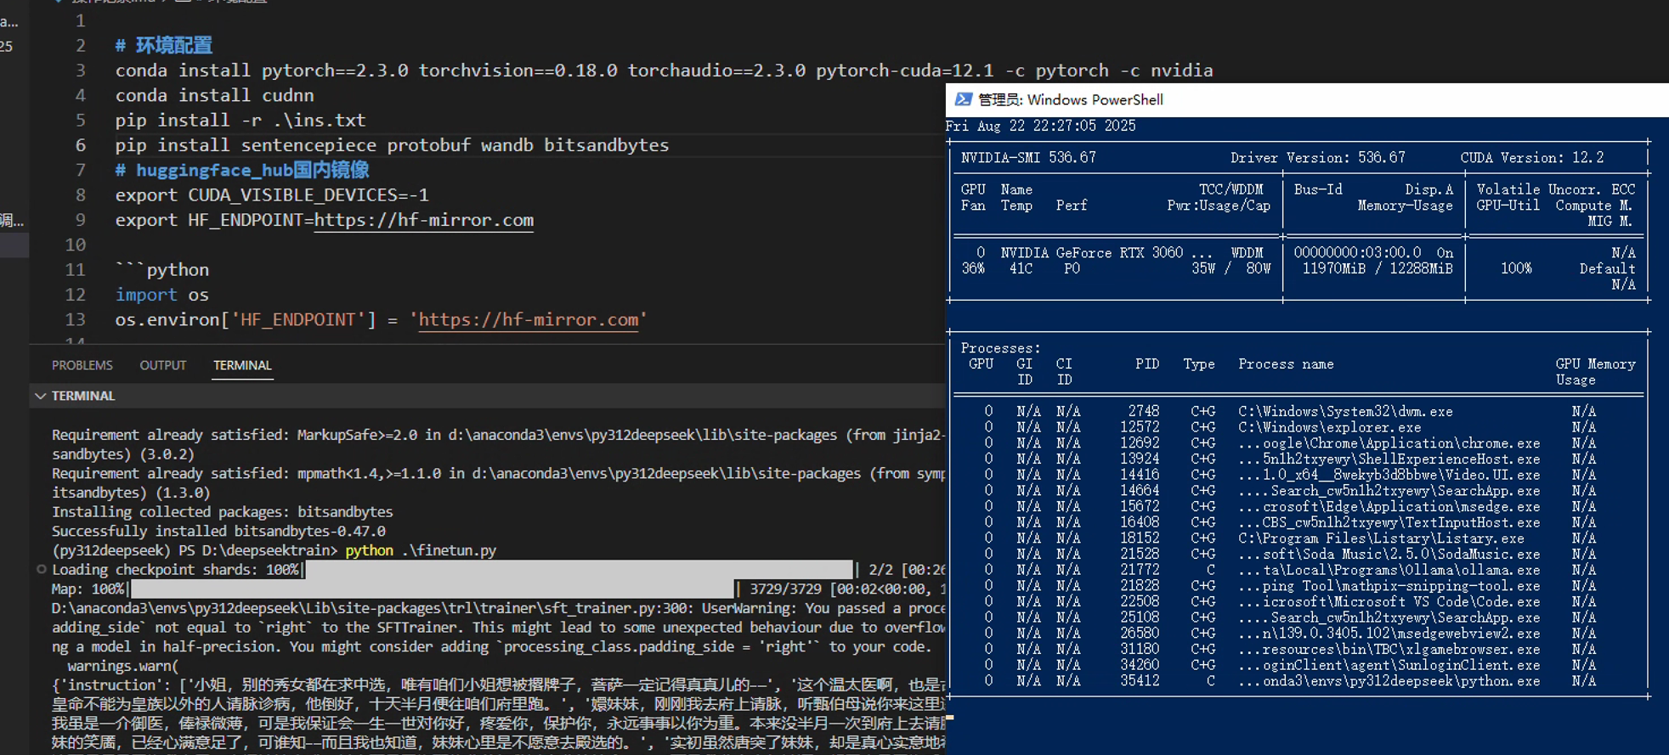Screen dimensions: 1669x755
Task: Click 'NVIDIA-SMI 536.67' text in PowerShell
Action: click(1028, 158)
